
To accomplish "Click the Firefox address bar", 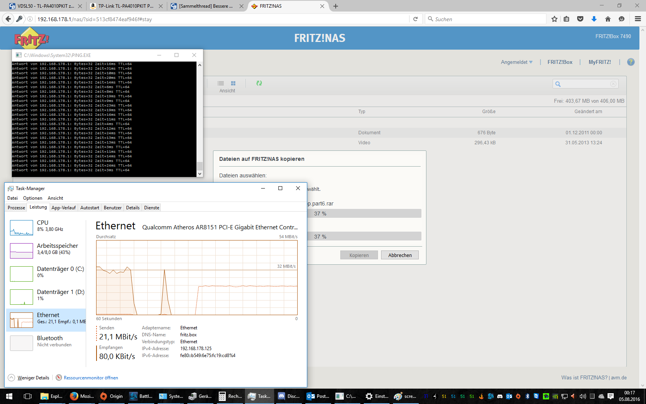I will 221,19.
